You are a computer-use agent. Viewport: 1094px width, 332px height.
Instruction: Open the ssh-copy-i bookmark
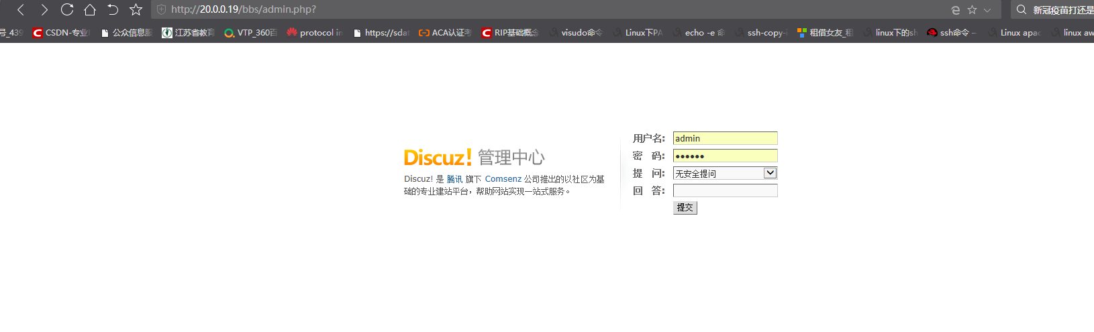click(761, 32)
